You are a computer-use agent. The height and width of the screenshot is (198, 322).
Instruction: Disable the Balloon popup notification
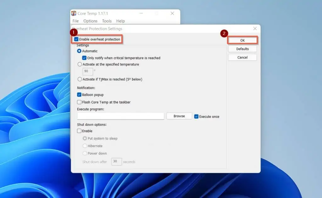tap(79, 95)
